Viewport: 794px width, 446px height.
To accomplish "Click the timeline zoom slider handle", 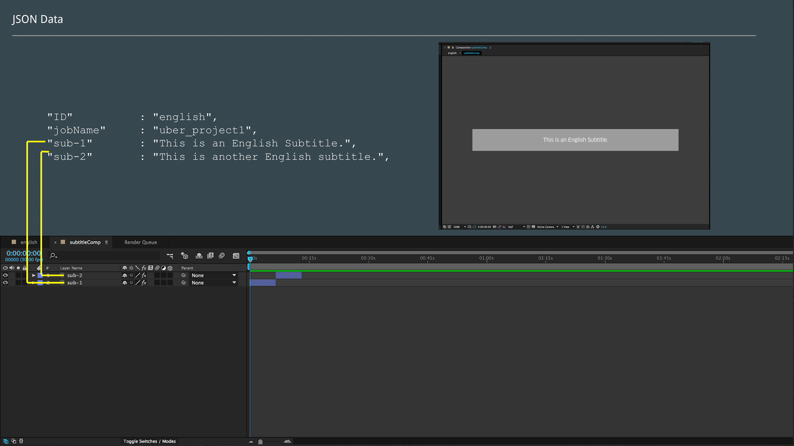I will (x=260, y=442).
